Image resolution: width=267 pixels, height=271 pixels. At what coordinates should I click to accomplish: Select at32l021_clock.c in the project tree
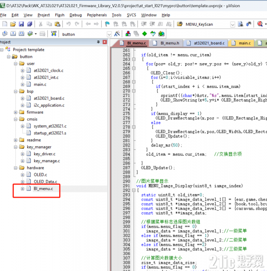pyautogui.click(x=49, y=70)
